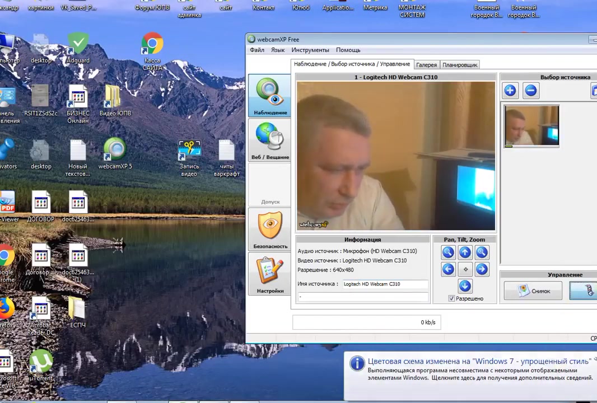This screenshot has height=403, width=597.
Task: Select the camera thumbnail in Выбор источника
Action: coord(531,126)
